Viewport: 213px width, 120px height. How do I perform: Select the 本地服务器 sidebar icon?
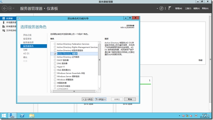click(x=4, y=22)
